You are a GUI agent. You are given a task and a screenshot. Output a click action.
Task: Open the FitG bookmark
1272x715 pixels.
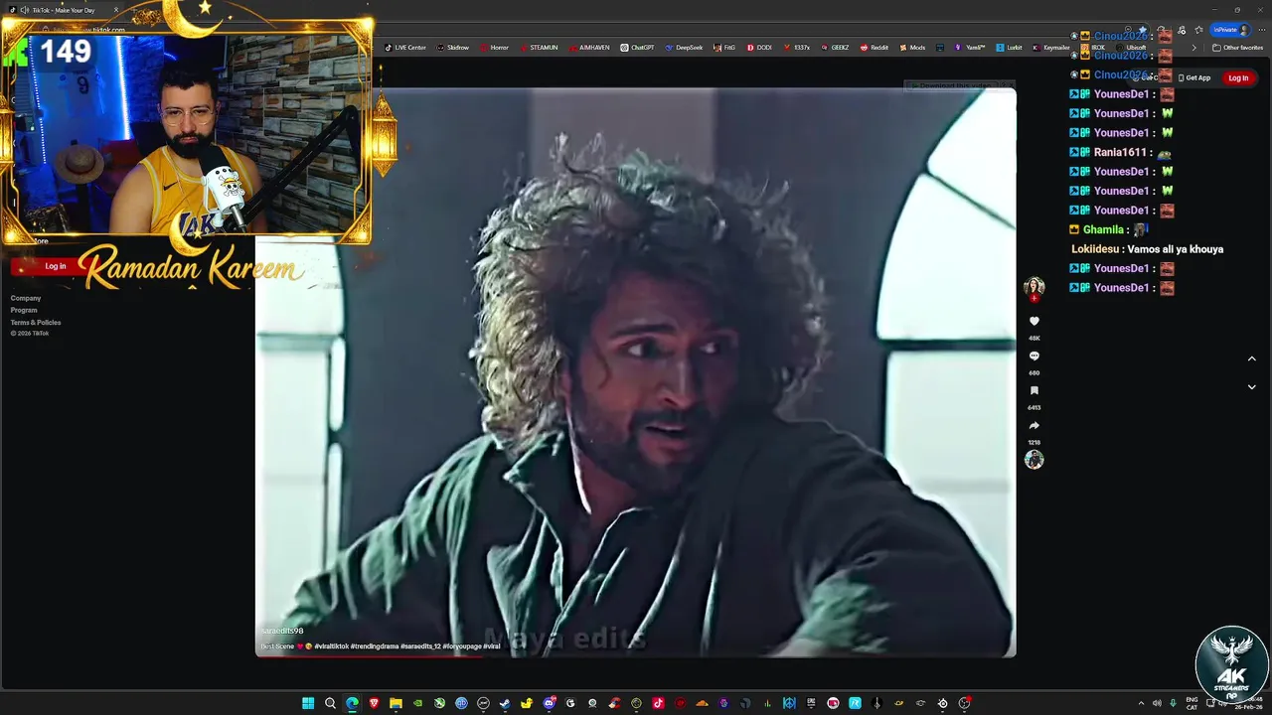tap(724, 47)
